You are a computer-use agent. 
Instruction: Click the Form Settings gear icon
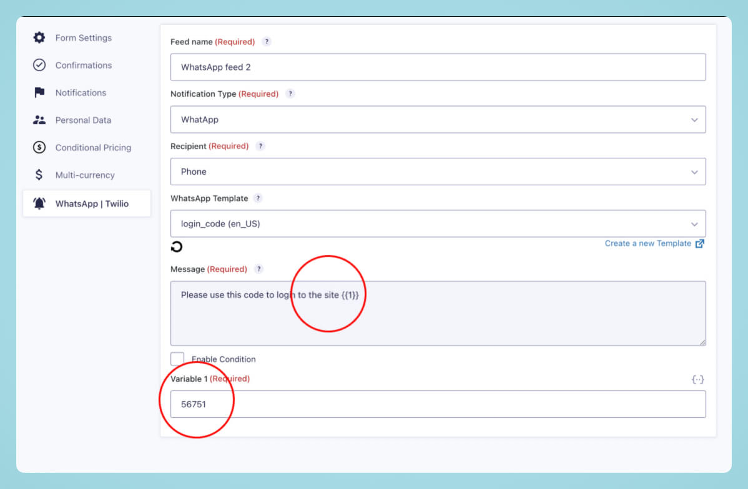(39, 37)
